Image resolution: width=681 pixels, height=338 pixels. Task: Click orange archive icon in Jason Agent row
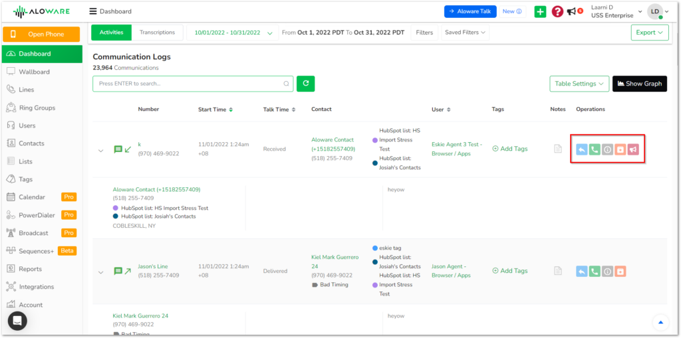click(x=620, y=271)
